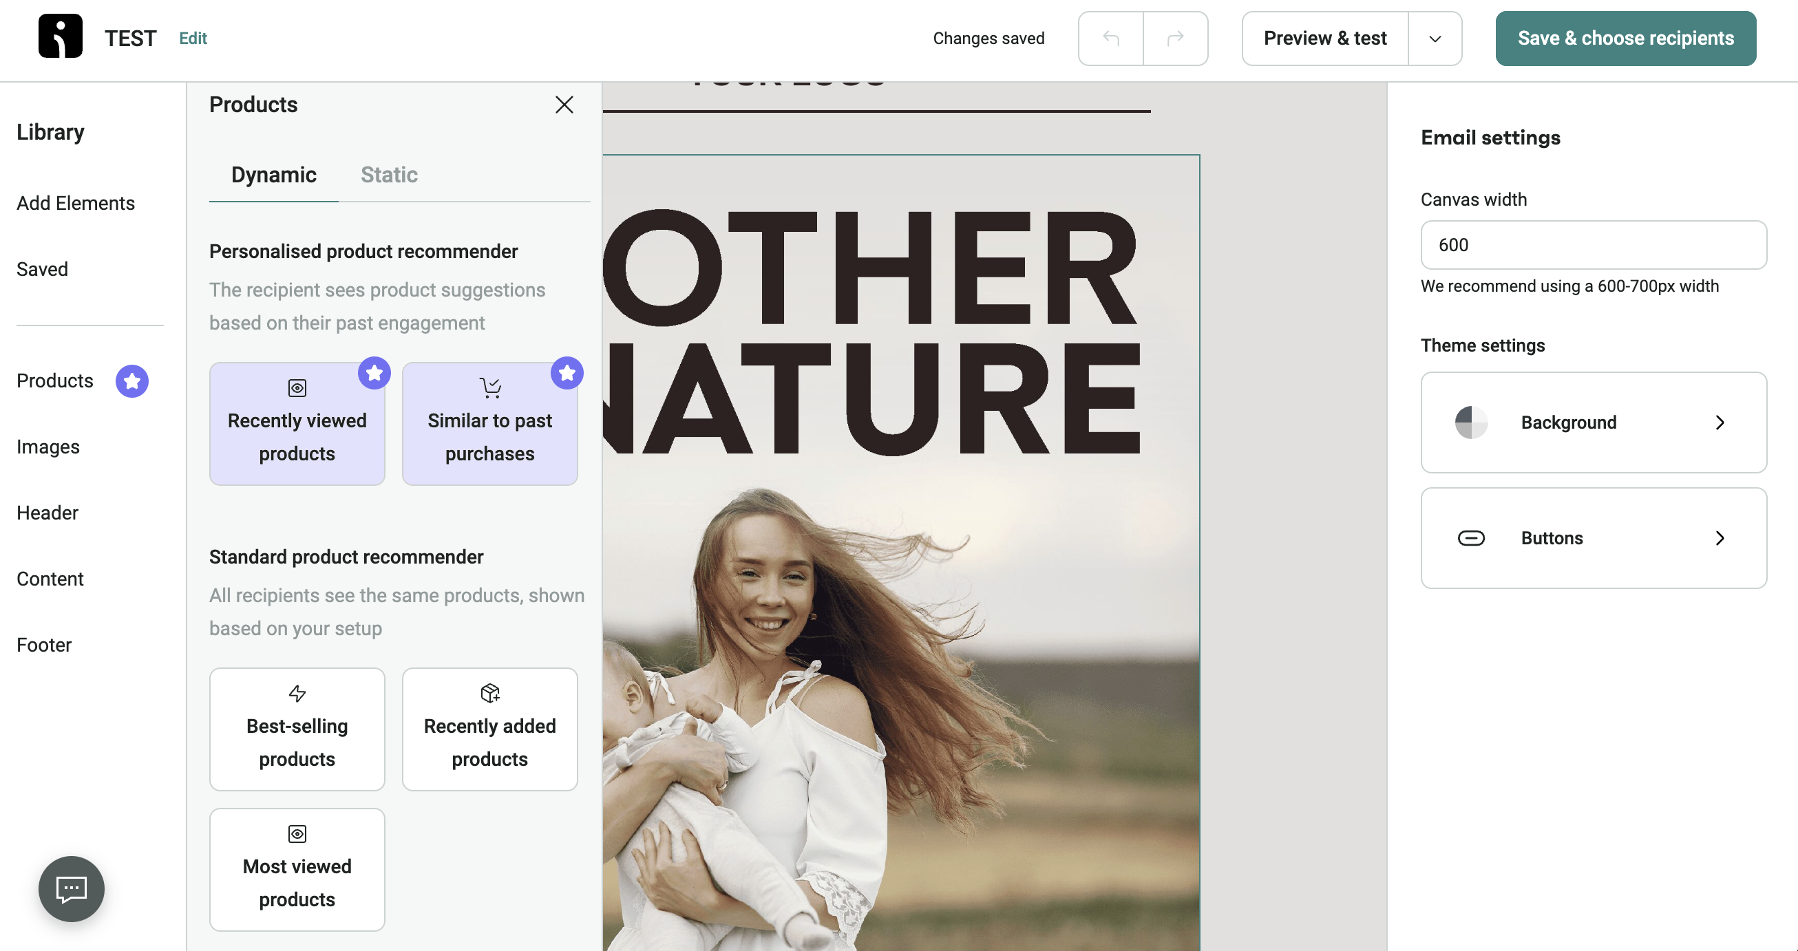Image resolution: width=1798 pixels, height=951 pixels.
Task: Click the Buttons row chevron arrow
Action: (1720, 538)
